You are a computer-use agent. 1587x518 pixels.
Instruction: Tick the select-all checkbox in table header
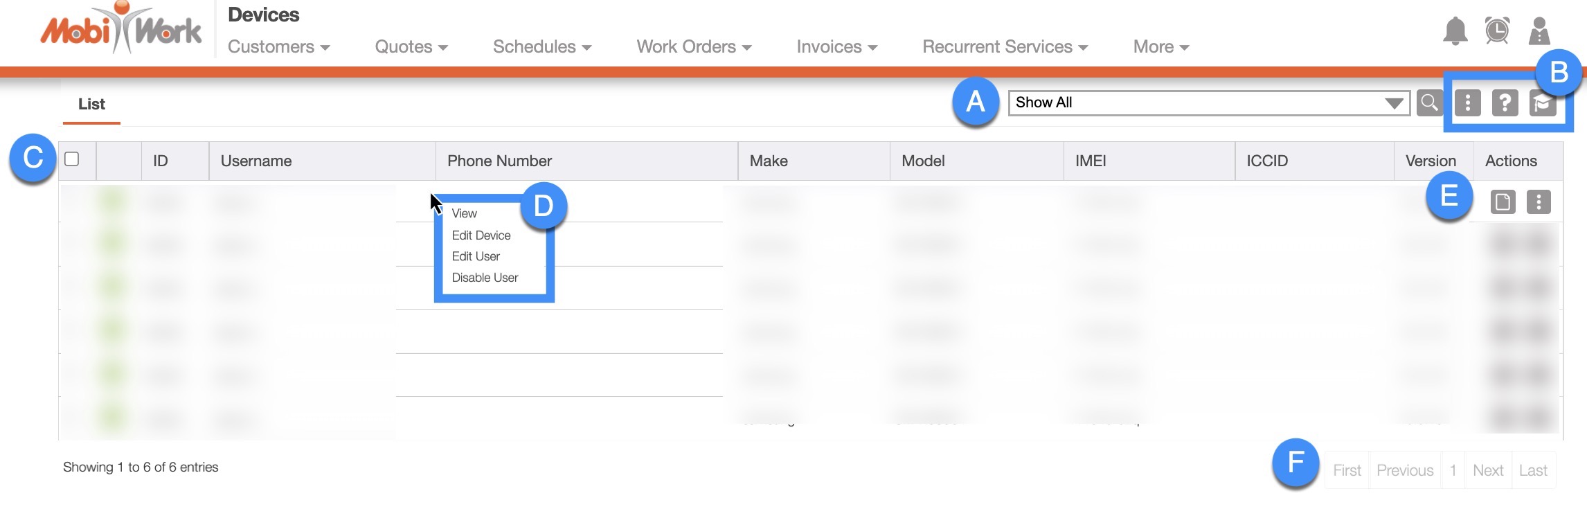72,159
